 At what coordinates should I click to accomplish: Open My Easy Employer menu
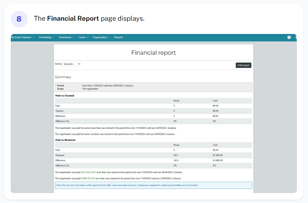pos(22,37)
